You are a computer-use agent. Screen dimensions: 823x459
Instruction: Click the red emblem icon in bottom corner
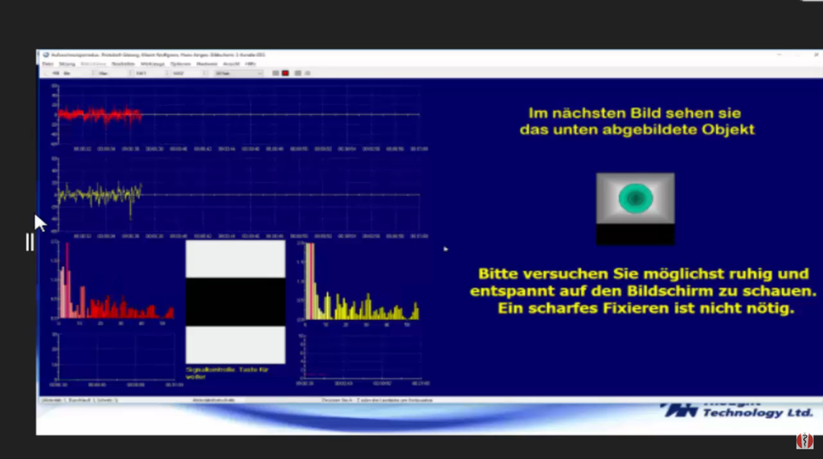805,441
